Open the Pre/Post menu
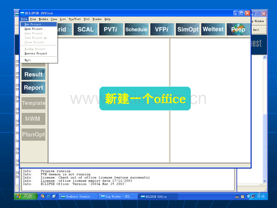This screenshot has height=208, width=277. pos(75,19)
